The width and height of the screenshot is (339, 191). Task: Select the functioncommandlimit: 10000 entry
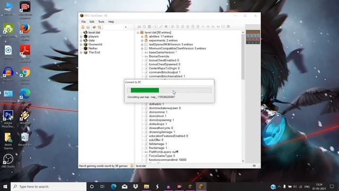tap(167, 160)
